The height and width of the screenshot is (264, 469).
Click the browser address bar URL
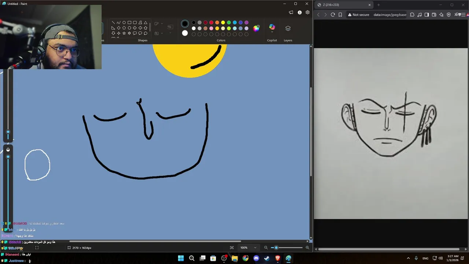pyautogui.click(x=390, y=15)
